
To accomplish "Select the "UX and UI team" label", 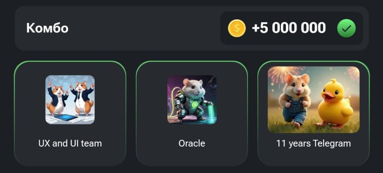I will point(70,143).
